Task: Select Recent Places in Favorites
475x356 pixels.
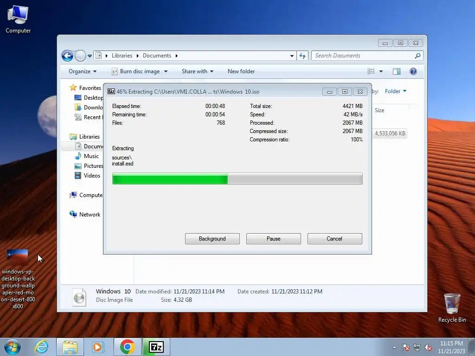Action: click(x=89, y=117)
